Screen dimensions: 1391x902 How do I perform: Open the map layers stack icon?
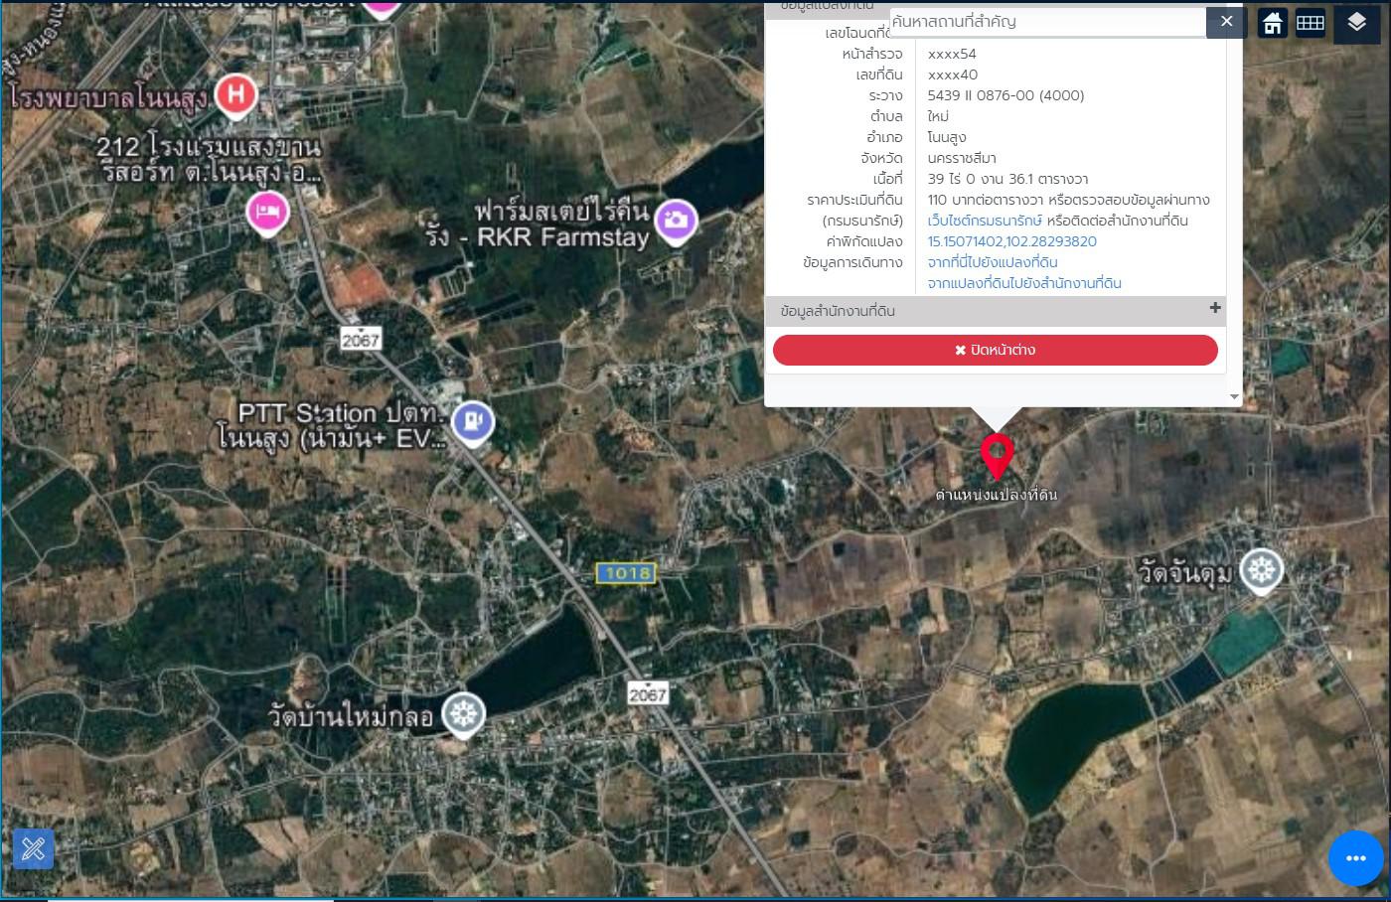pos(1357,22)
